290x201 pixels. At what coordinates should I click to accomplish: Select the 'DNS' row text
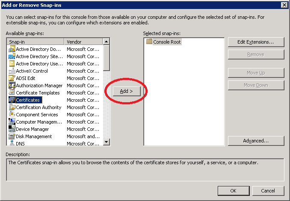point(20,144)
